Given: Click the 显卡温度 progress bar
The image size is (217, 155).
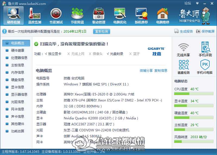Looking at the screenshot, I should (x=194, y=106).
